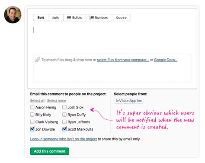Click the user avatar photo
The height and width of the screenshot is (163, 205).
pyautogui.click(x=13, y=15)
